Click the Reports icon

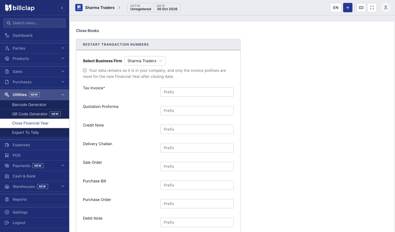(7, 199)
